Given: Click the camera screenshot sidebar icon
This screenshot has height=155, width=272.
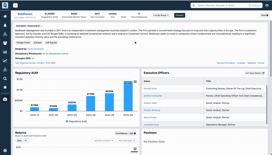Looking at the screenshot, I should point(5,99).
